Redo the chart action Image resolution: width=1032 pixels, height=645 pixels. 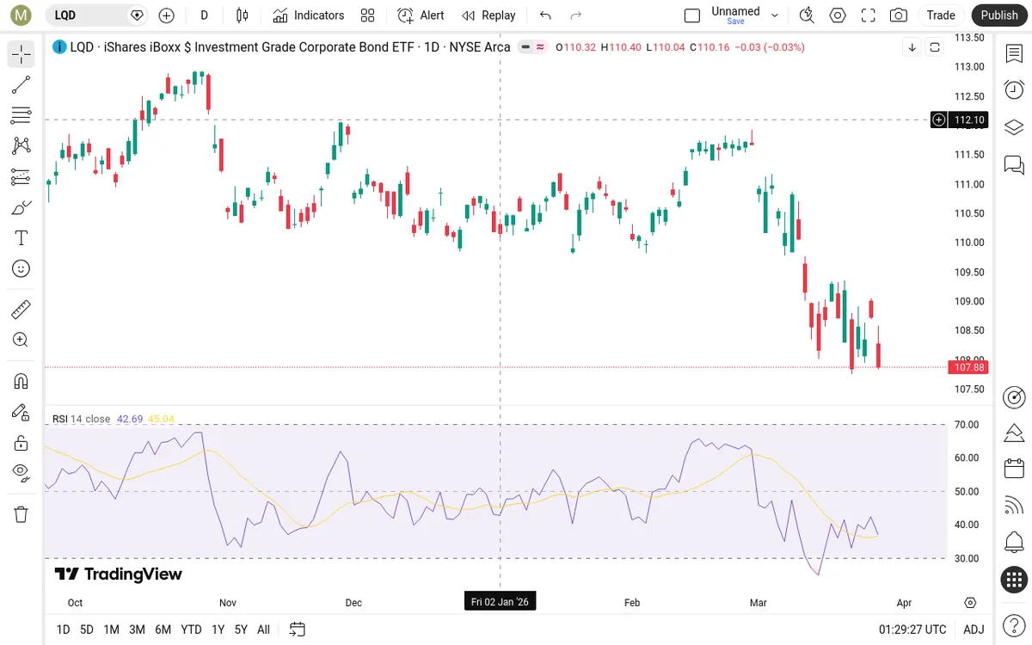coord(576,15)
